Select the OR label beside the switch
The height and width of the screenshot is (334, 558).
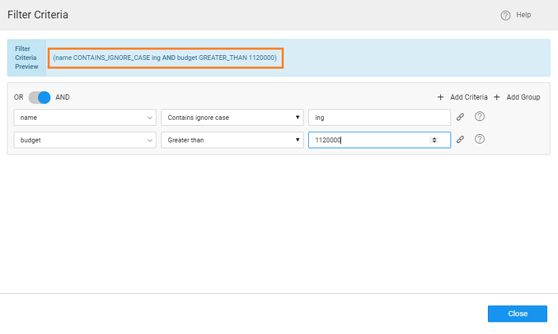tap(19, 97)
